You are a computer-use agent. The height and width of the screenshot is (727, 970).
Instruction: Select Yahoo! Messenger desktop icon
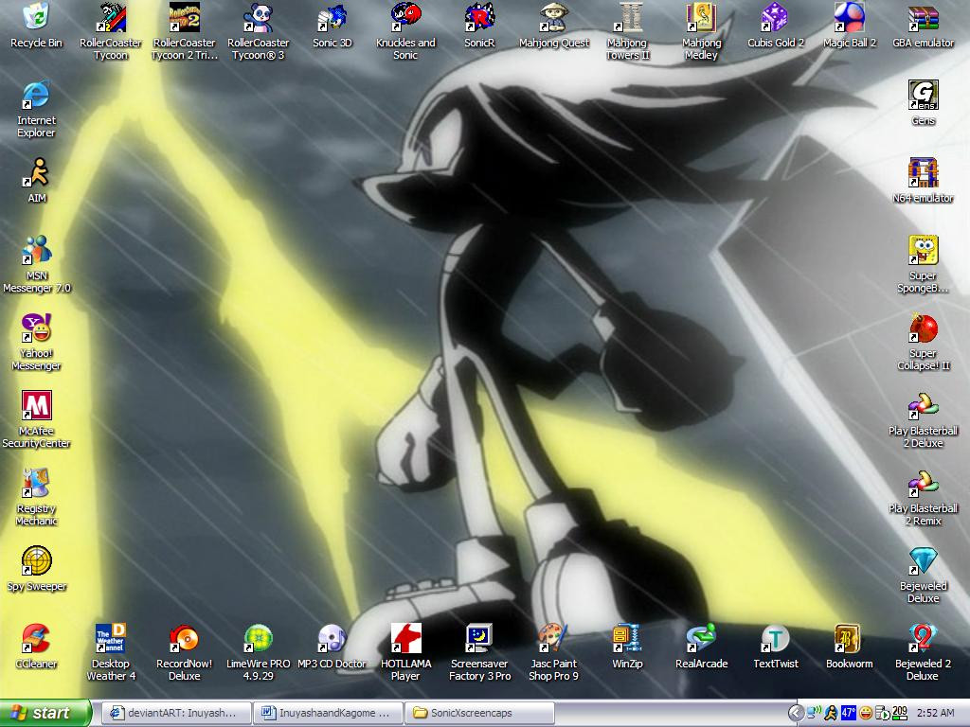37,328
